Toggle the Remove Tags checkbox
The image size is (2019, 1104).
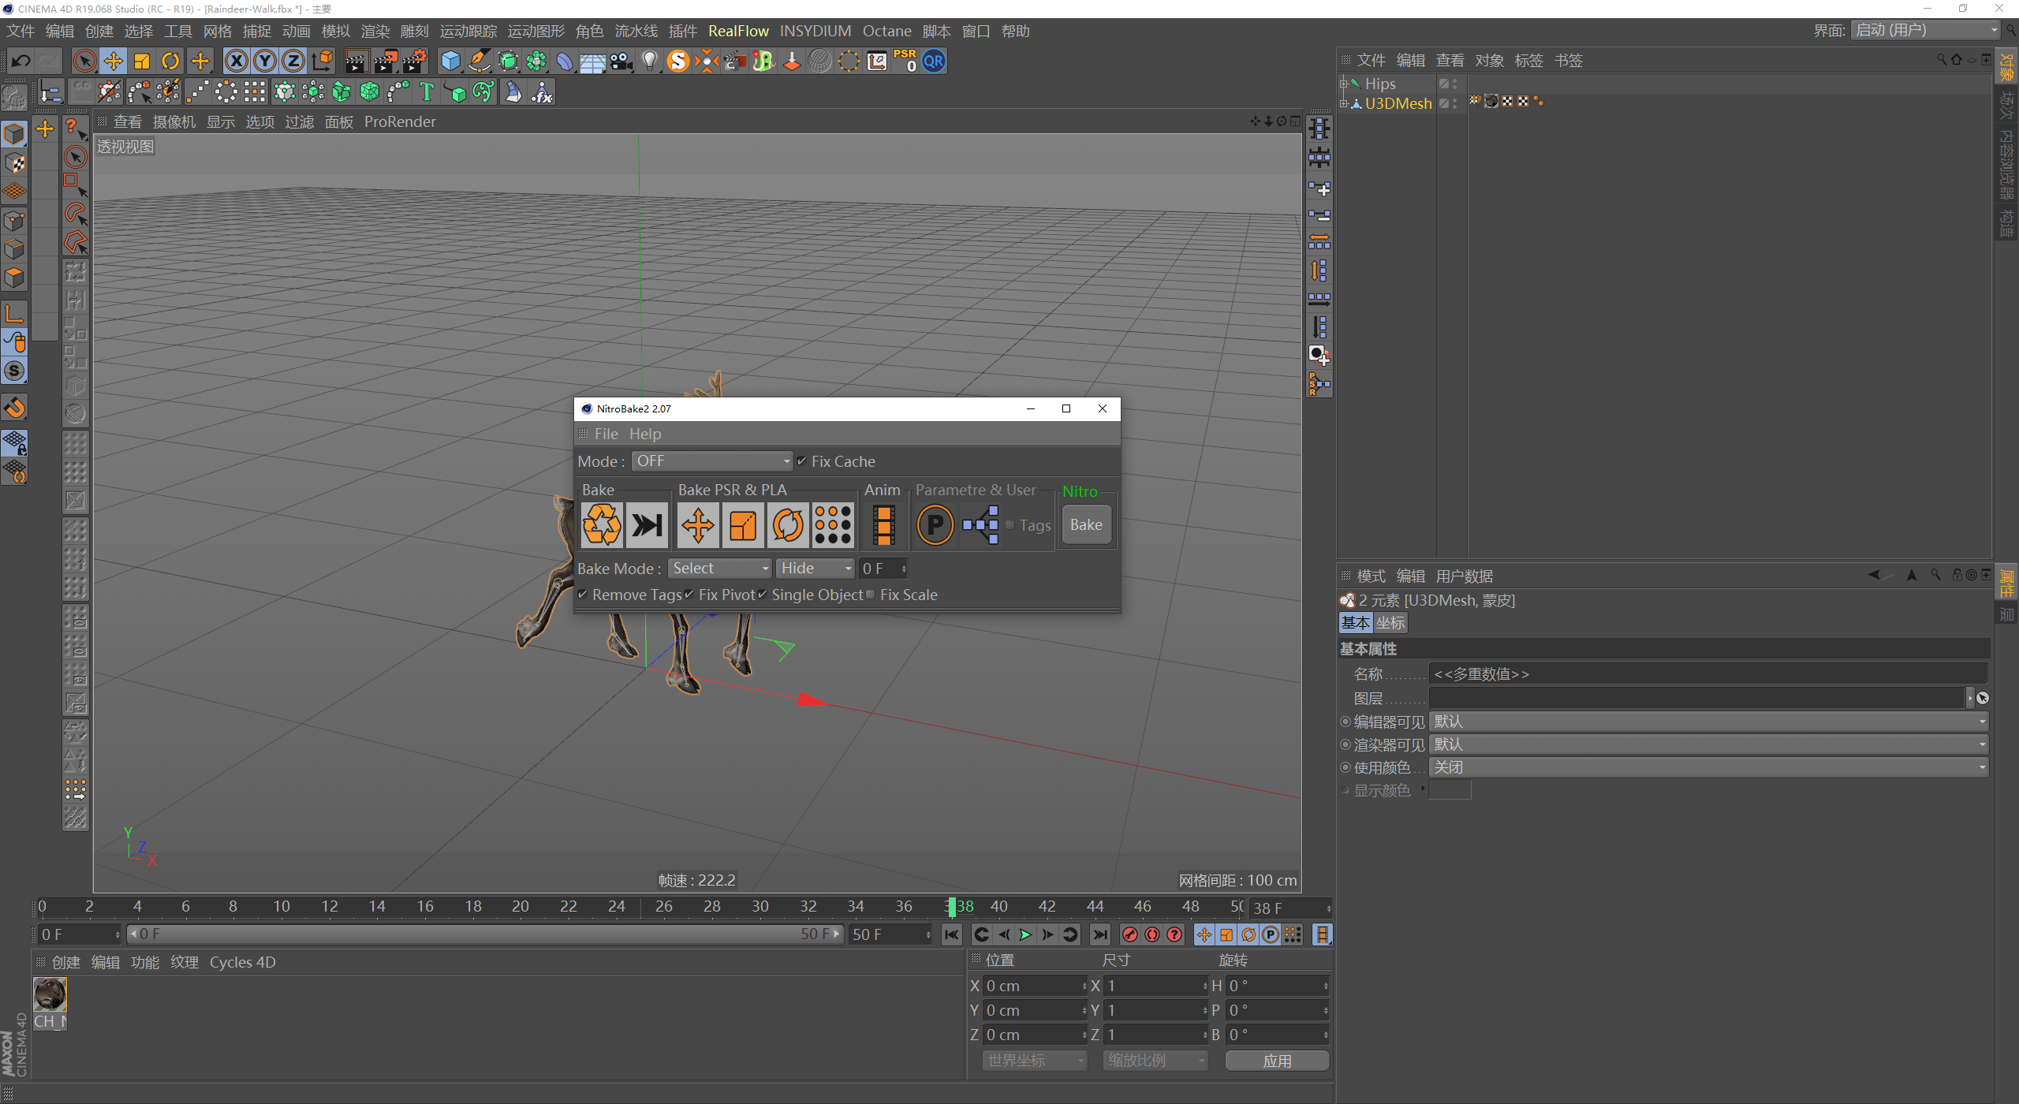pos(583,595)
